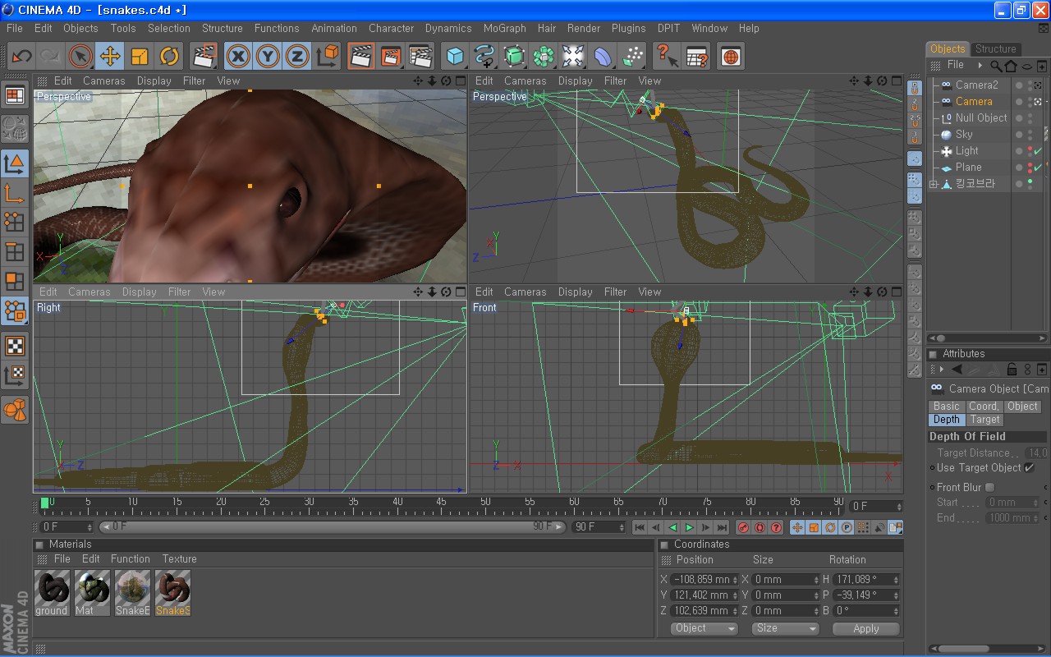Screen dimensions: 1051x657
Task: Adjust the Rotation H value spinner
Action: pyautogui.click(x=896, y=580)
